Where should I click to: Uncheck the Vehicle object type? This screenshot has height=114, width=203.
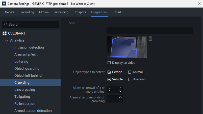(109, 79)
